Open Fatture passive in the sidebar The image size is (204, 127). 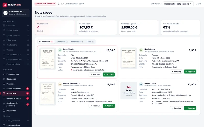pos(16,35)
